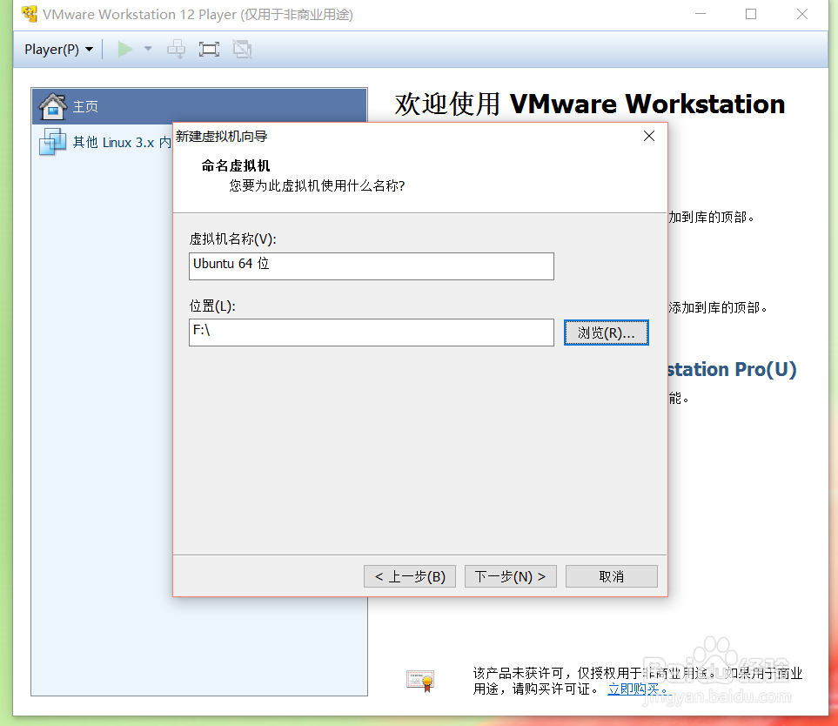Expand the power options dropdown arrow
The width and height of the screenshot is (838, 726).
pyautogui.click(x=148, y=50)
